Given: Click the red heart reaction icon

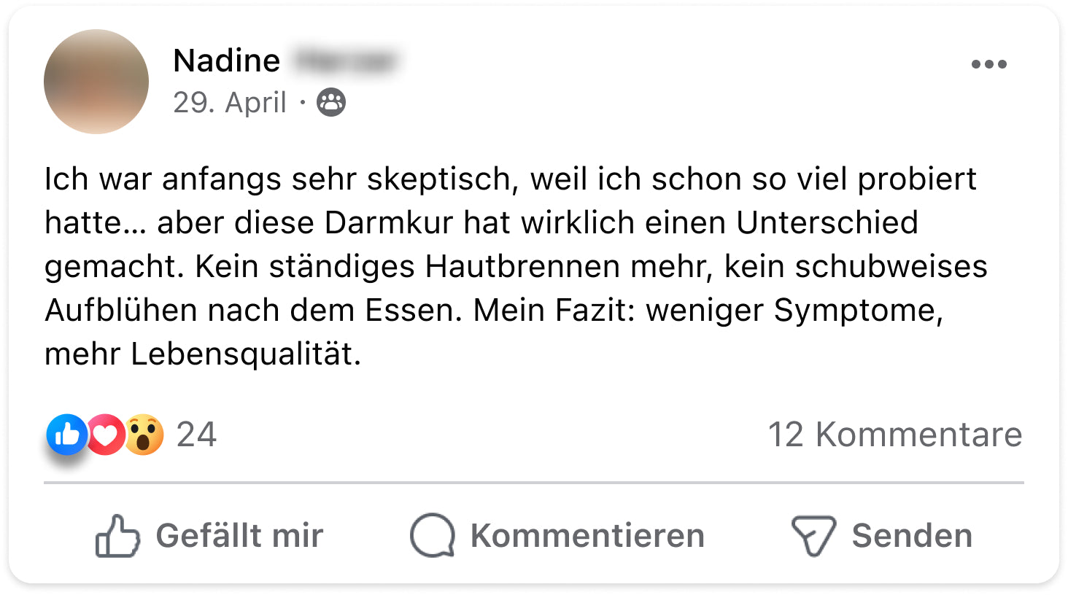Looking at the screenshot, I should (107, 435).
